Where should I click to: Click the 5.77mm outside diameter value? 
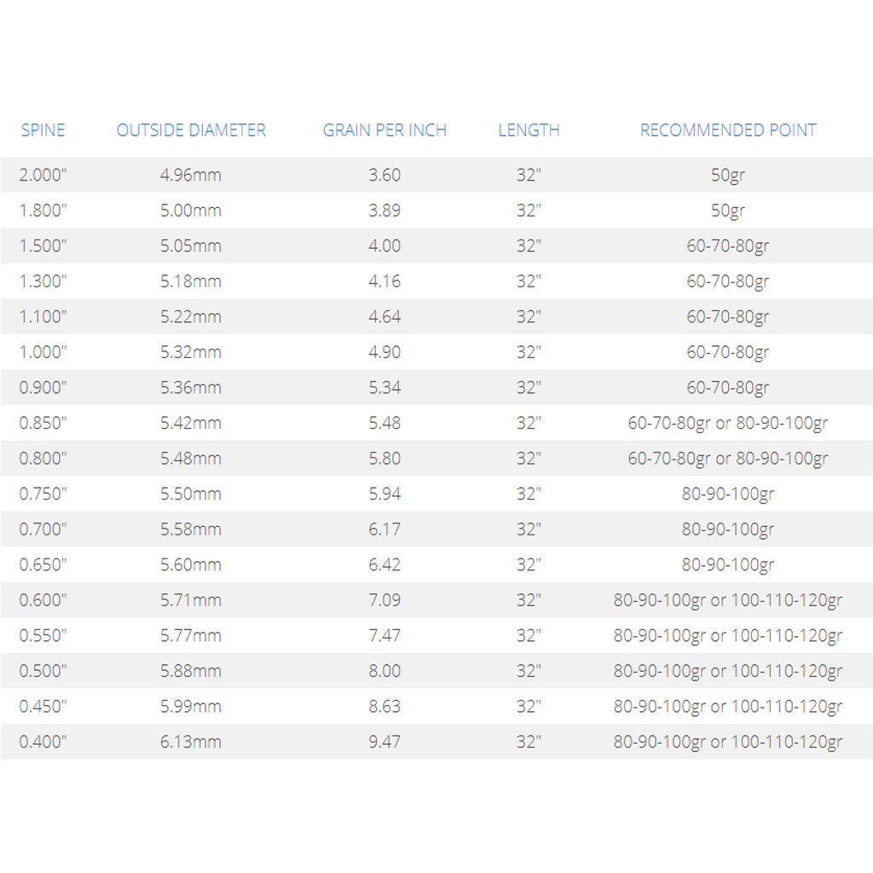tap(191, 635)
